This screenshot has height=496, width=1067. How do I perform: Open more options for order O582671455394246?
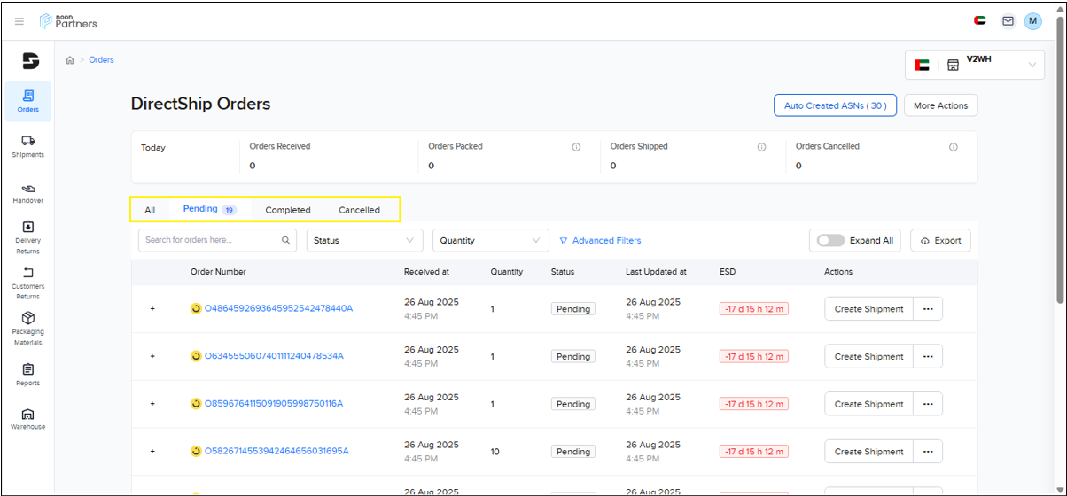(x=928, y=452)
